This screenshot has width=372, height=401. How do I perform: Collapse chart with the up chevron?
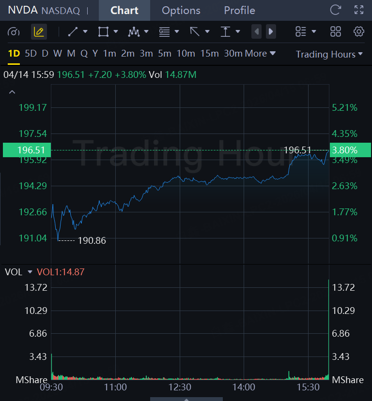point(12,92)
